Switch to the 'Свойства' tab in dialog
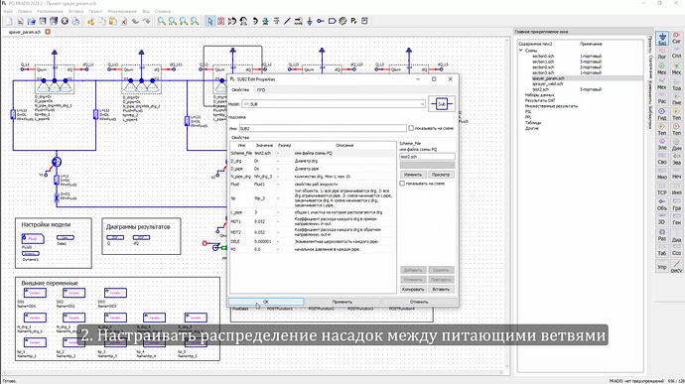 coord(240,90)
